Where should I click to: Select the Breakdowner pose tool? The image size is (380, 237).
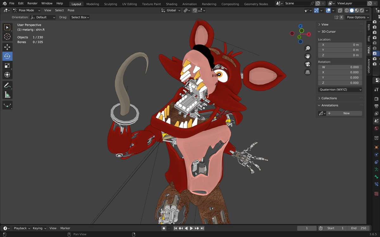pos(7,105)
